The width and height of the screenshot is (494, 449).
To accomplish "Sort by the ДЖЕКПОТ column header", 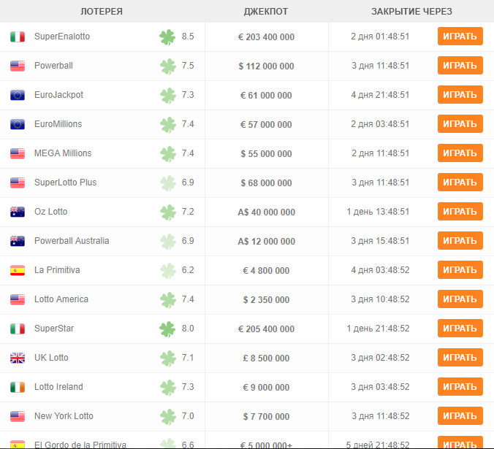I will tap(266, 12).
